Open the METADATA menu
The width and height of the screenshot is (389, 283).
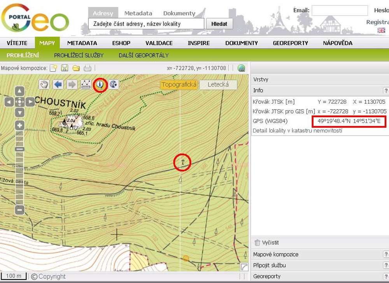coord(82,43)
